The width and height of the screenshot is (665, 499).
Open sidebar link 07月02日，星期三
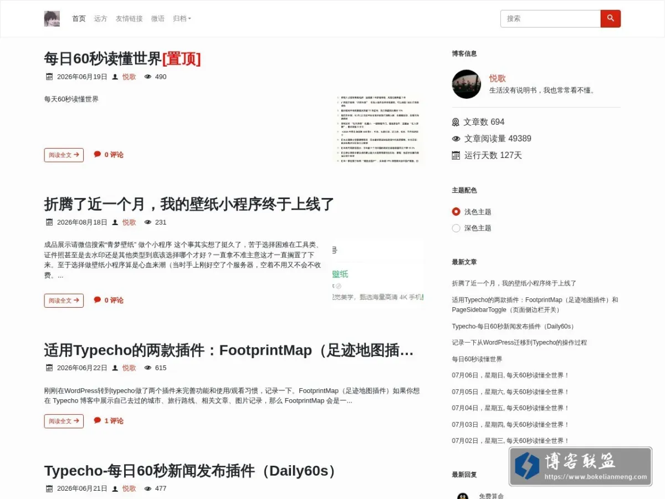(510, 441)
